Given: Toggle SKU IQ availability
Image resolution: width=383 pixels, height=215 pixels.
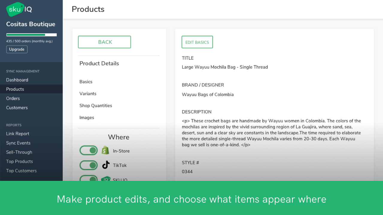Looking at the screenshot, I should (88, 179).
